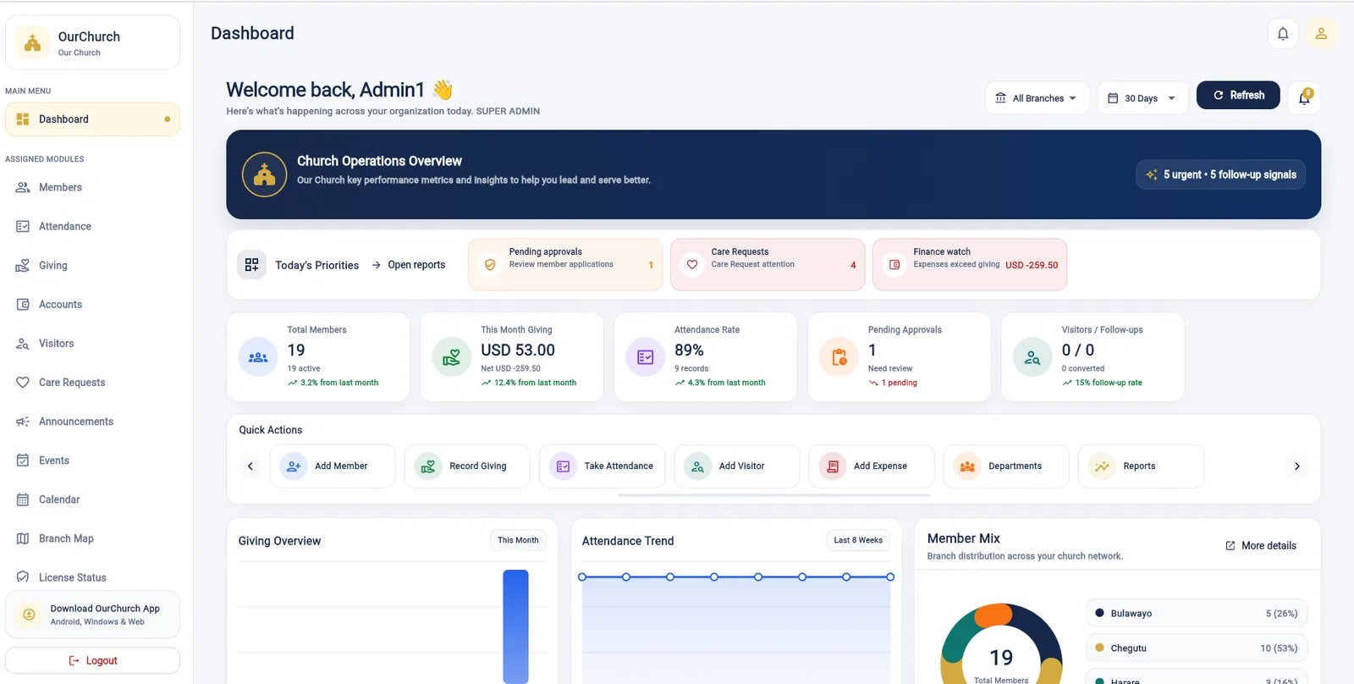
Task: Click the Announcements megaphone icon
Action: 23,421
